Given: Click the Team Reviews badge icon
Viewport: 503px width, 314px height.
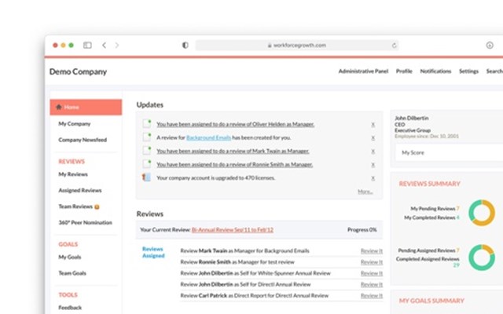Looking at the screenshot, I should [x=97, y=207].
